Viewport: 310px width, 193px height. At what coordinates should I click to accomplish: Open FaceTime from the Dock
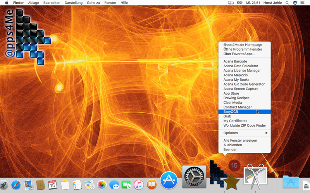(127, 185)
